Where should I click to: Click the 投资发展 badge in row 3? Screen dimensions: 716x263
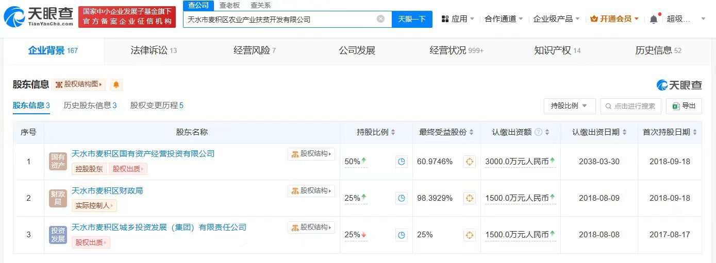click(x=58, y=235)
